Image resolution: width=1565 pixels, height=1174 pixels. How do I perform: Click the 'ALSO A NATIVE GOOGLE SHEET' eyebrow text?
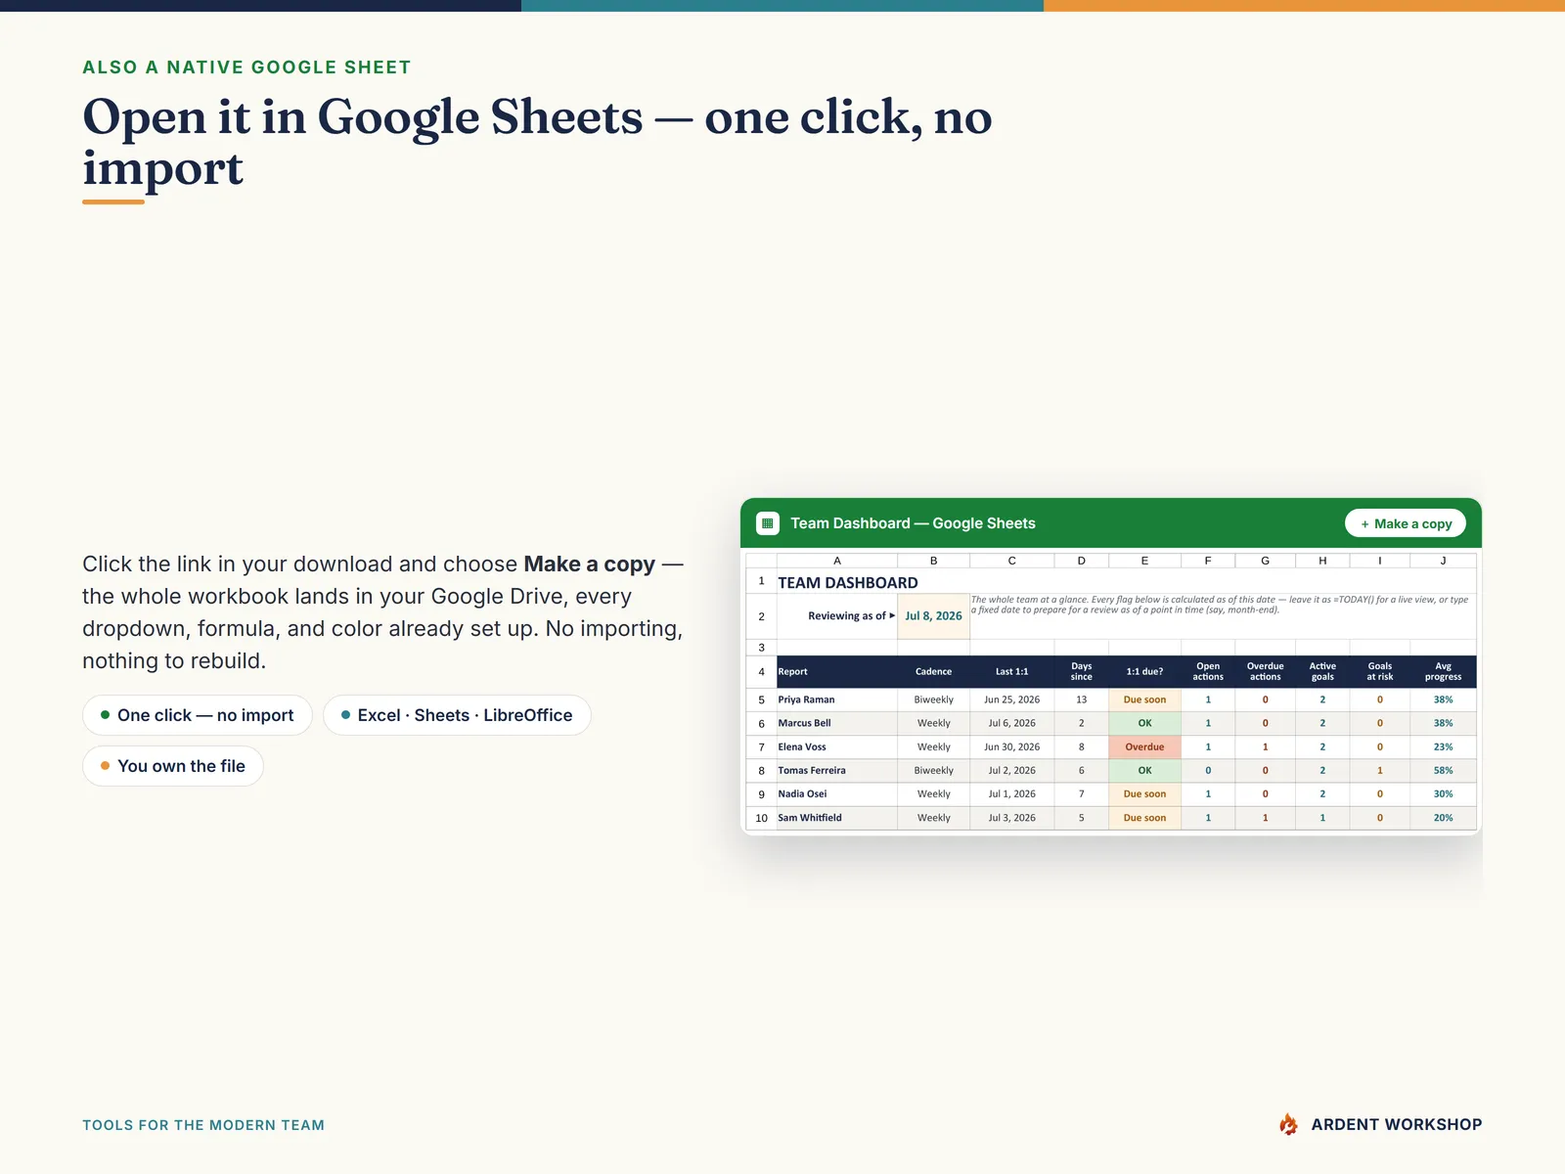246,68
